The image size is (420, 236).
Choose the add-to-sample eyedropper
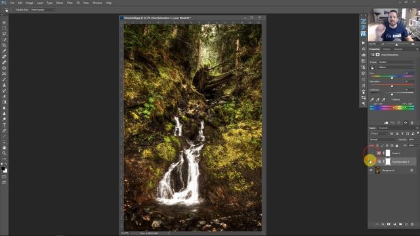click(378, 100)
